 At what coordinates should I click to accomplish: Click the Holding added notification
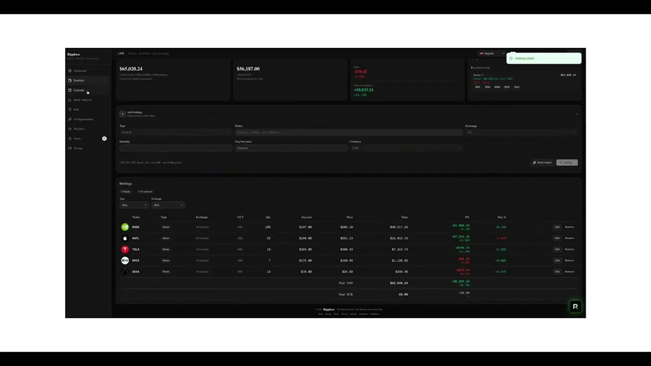coord(544,59)
